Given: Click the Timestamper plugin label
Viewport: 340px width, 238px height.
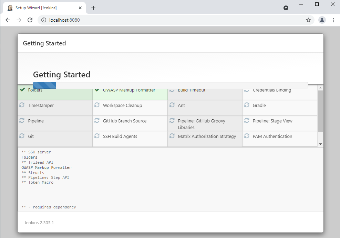Looking at the screenshot, I should coord(41,106).
